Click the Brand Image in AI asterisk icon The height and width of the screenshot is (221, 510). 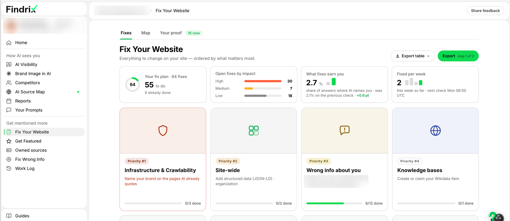coord(9,74)
